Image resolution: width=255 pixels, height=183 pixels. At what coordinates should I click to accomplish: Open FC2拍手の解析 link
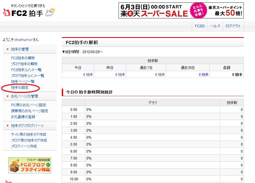pyautogui.click(x=23, y=58)
